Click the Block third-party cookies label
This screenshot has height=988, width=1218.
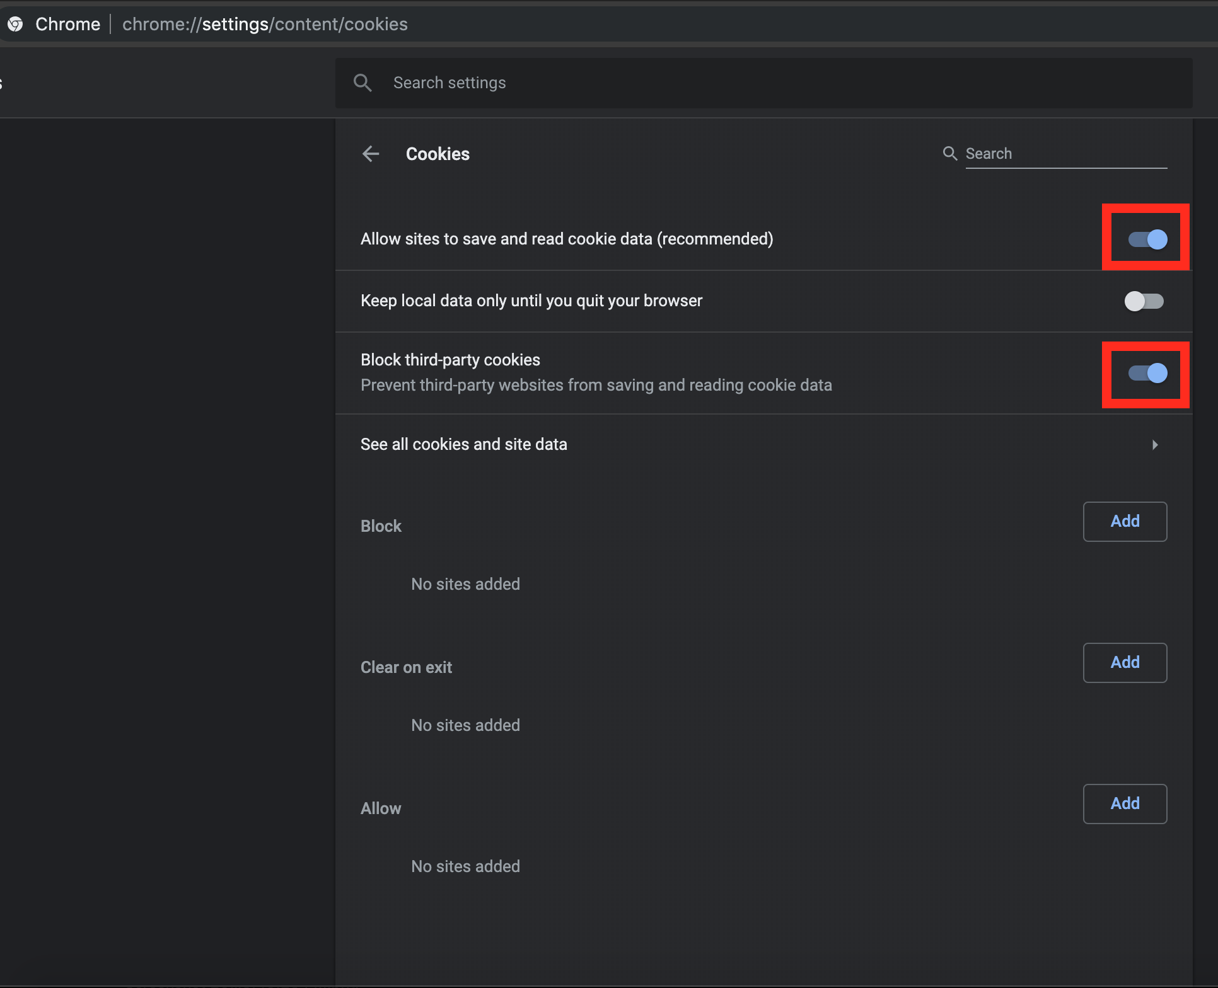[x=450, y=360]
